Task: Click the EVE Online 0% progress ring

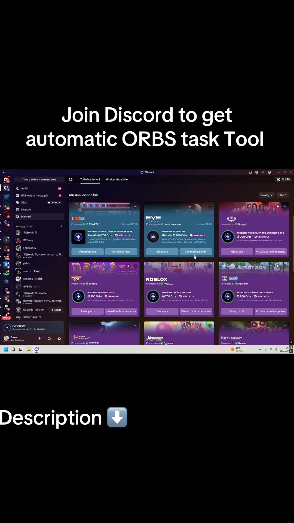Action: tap(153, 237)
